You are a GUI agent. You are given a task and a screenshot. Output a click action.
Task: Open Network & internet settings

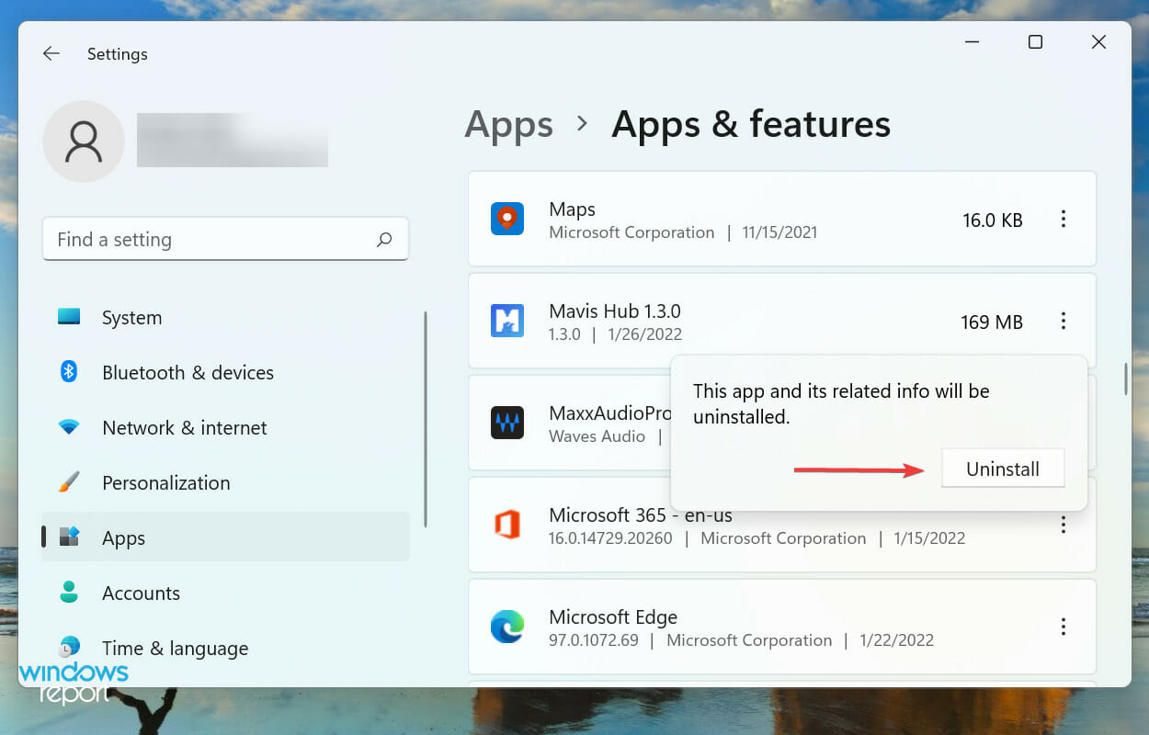(225, 427)
